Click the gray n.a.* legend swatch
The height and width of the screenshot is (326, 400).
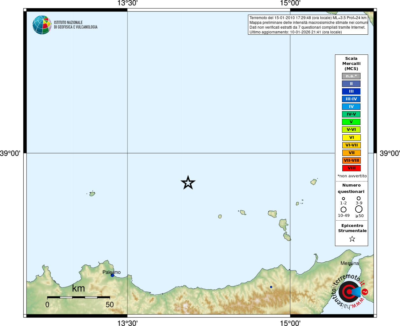351,76
